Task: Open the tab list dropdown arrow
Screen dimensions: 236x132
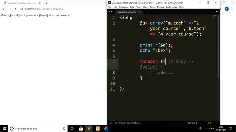Action: [x=217, y=12]
